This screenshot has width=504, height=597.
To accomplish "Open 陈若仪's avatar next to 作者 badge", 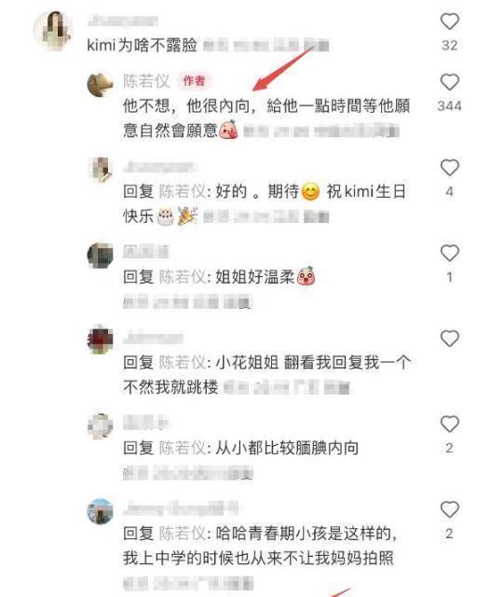I will (101, 84).
